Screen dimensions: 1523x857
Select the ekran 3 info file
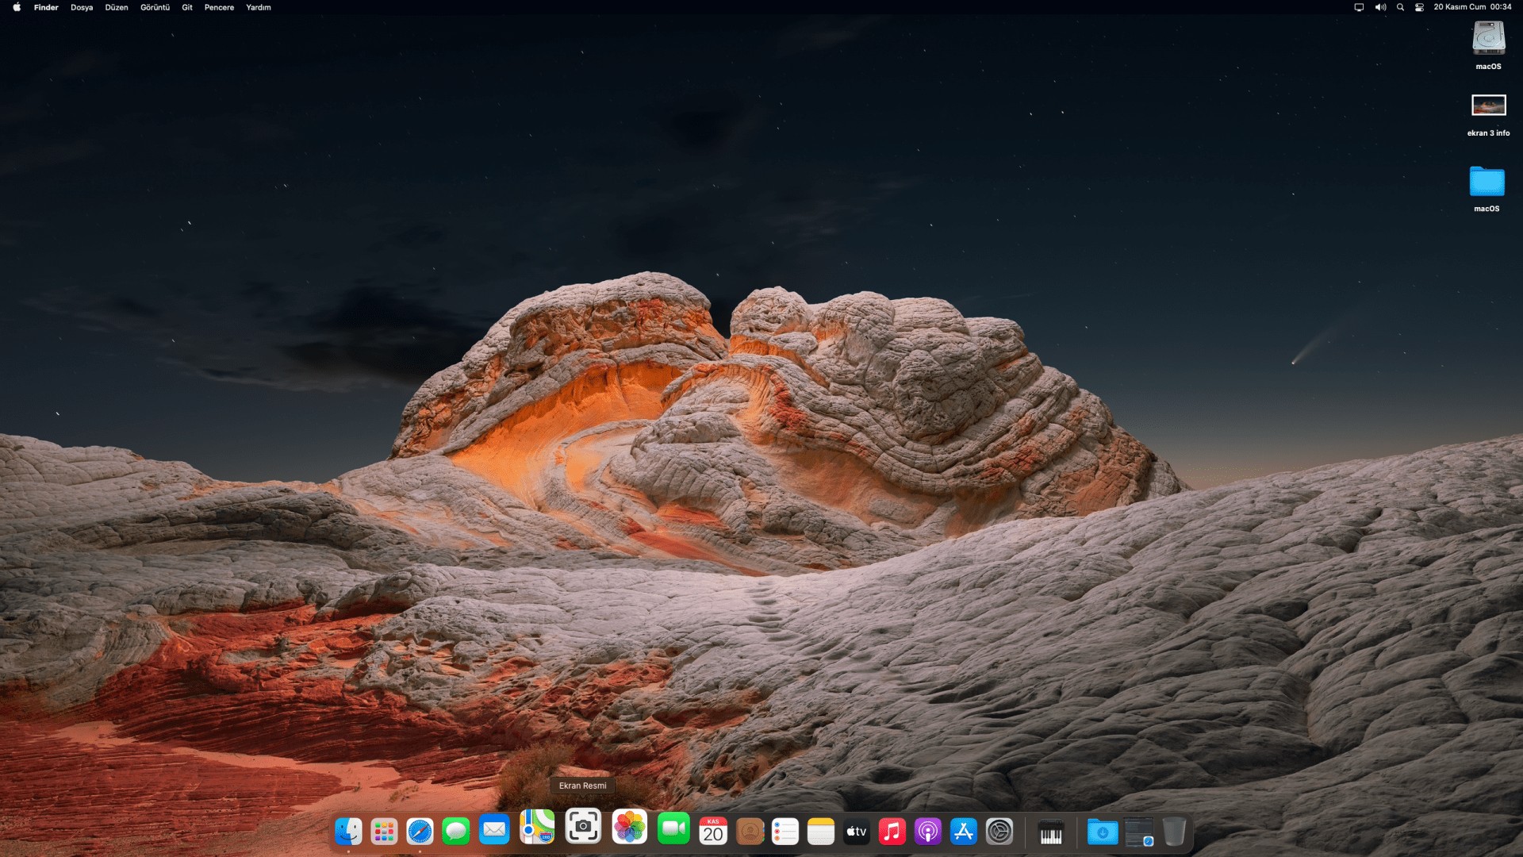click(x=1488, y=106)
